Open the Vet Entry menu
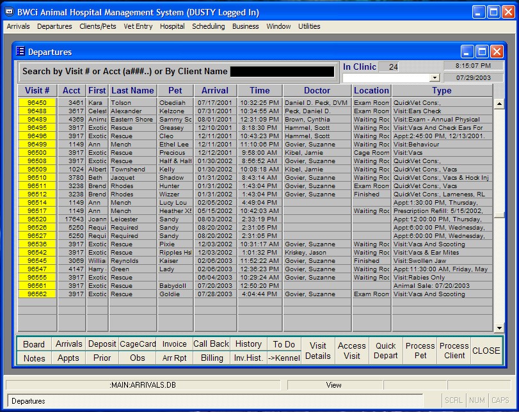This screenshot has width=519, height=412. [x=138, y=26]
